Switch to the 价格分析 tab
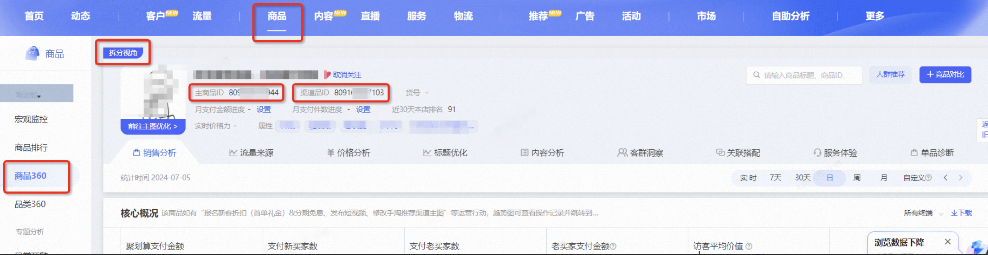Viewport: 988px width, 255px height. (x=348, y=153)
